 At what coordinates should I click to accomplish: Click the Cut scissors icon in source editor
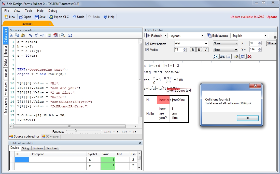pos(11,35)
